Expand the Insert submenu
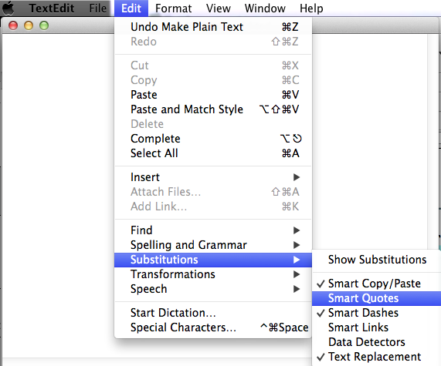The image size is (441, 366). tap(213, 177)
